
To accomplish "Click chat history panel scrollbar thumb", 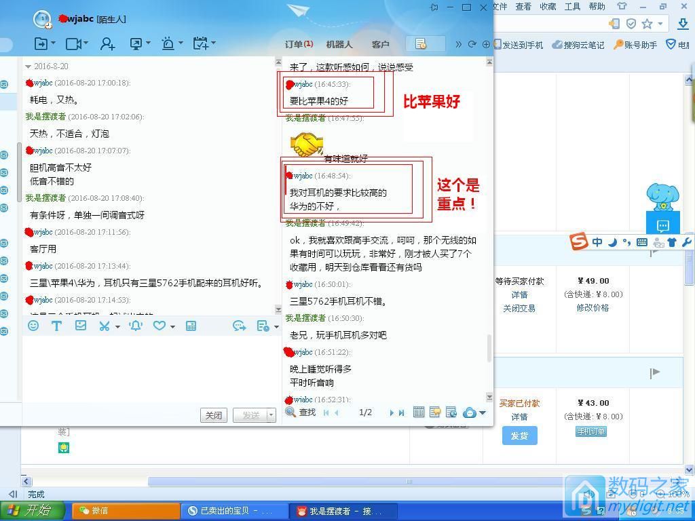I will point(489,348).
